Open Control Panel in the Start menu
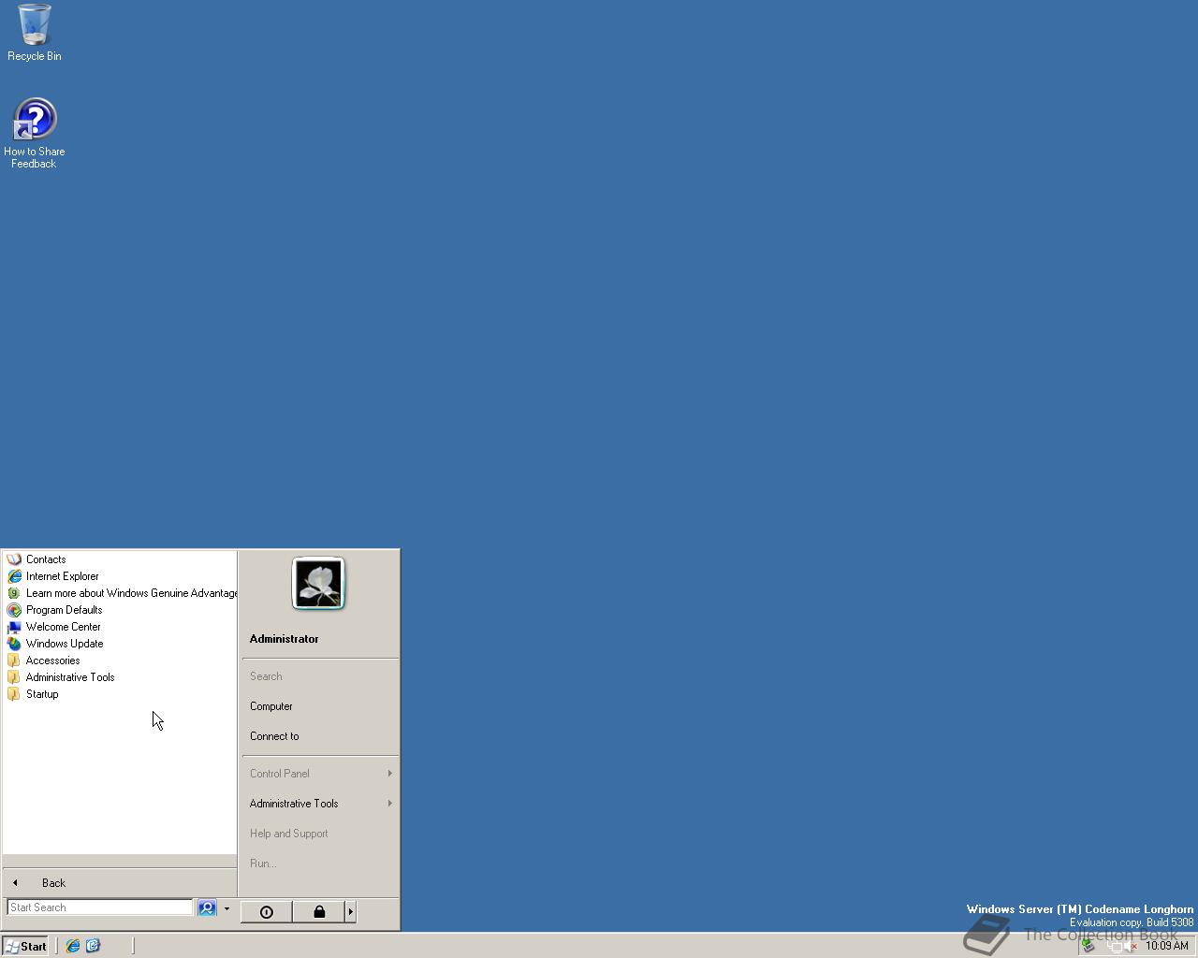Screen dimensions: 1198x958 tap(280, 774)
